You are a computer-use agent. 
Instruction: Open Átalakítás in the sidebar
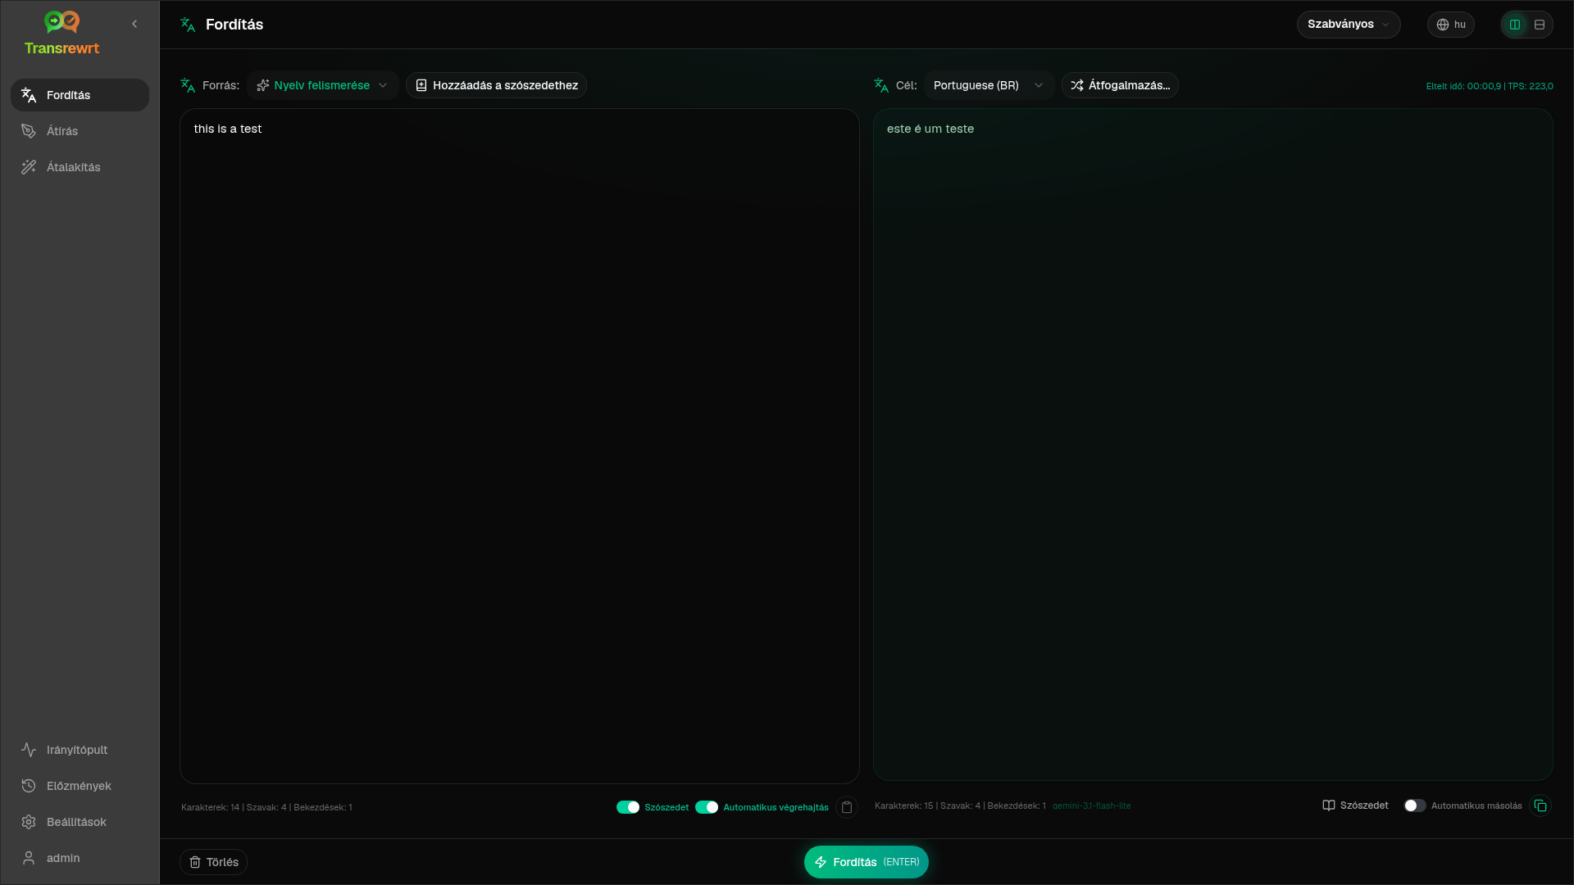(80, 167)
